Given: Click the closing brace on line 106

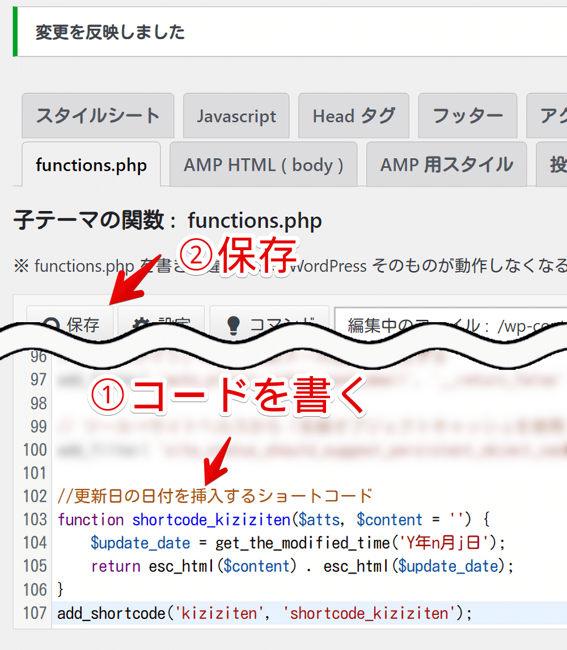Looking at the screenshot, I should 61,589.
